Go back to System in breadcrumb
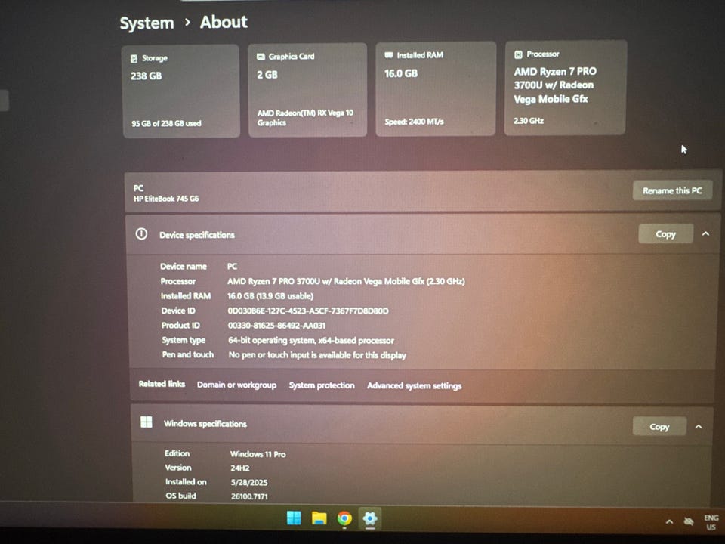The width and height of the screenshot is (725, 544). coord(147,23)
